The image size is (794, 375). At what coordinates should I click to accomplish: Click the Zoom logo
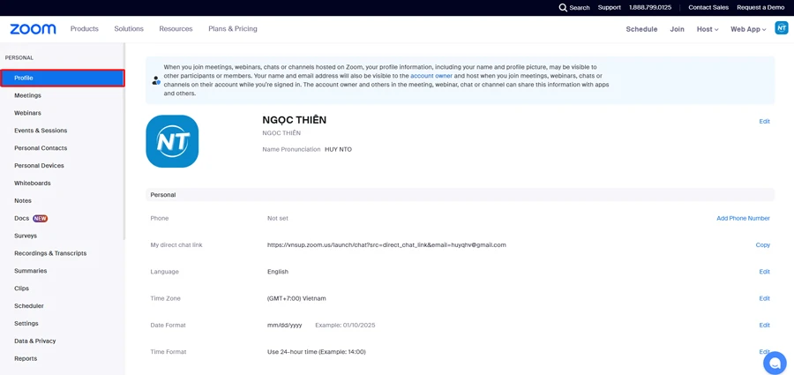(x=33, y=29)
